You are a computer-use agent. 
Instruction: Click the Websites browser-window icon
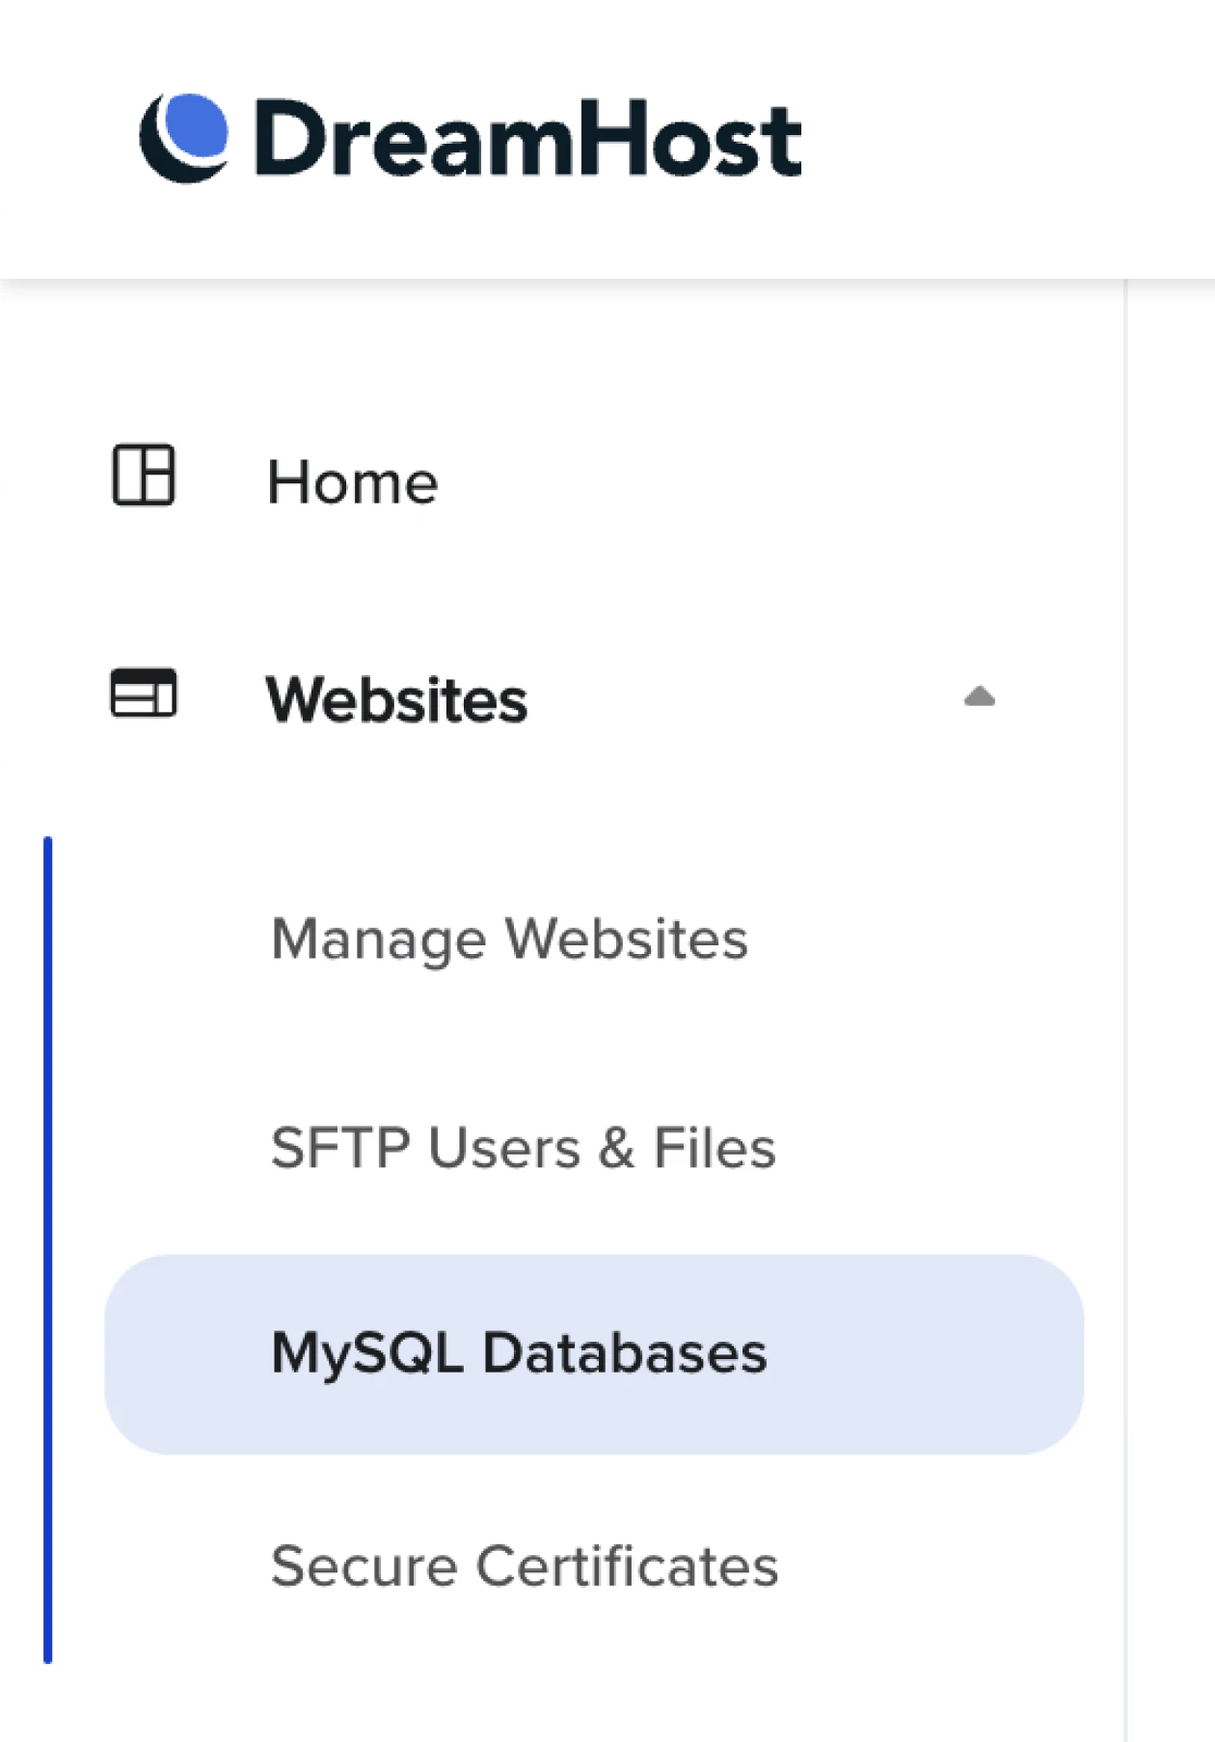point(144,693)
